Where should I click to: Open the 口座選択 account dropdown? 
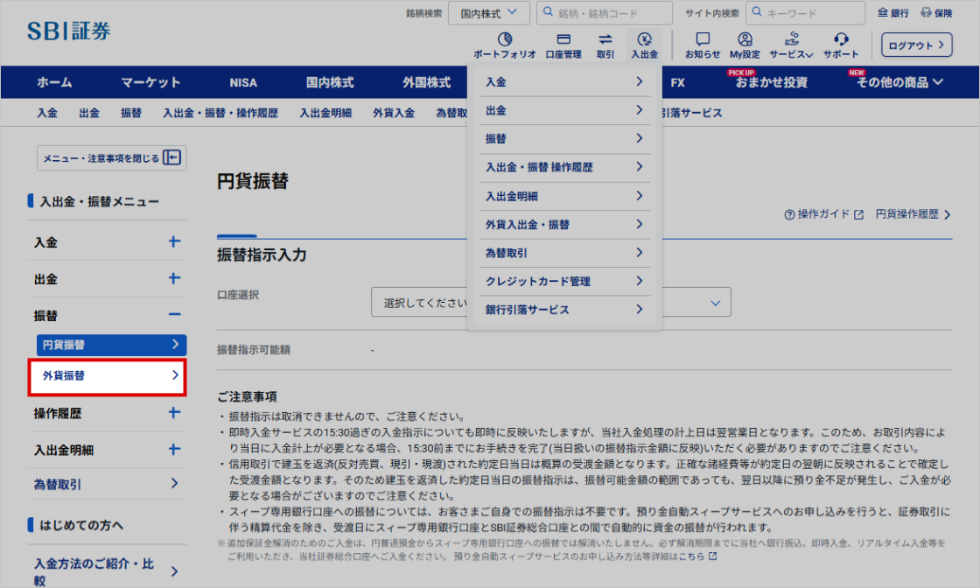(x=550, y=303)
